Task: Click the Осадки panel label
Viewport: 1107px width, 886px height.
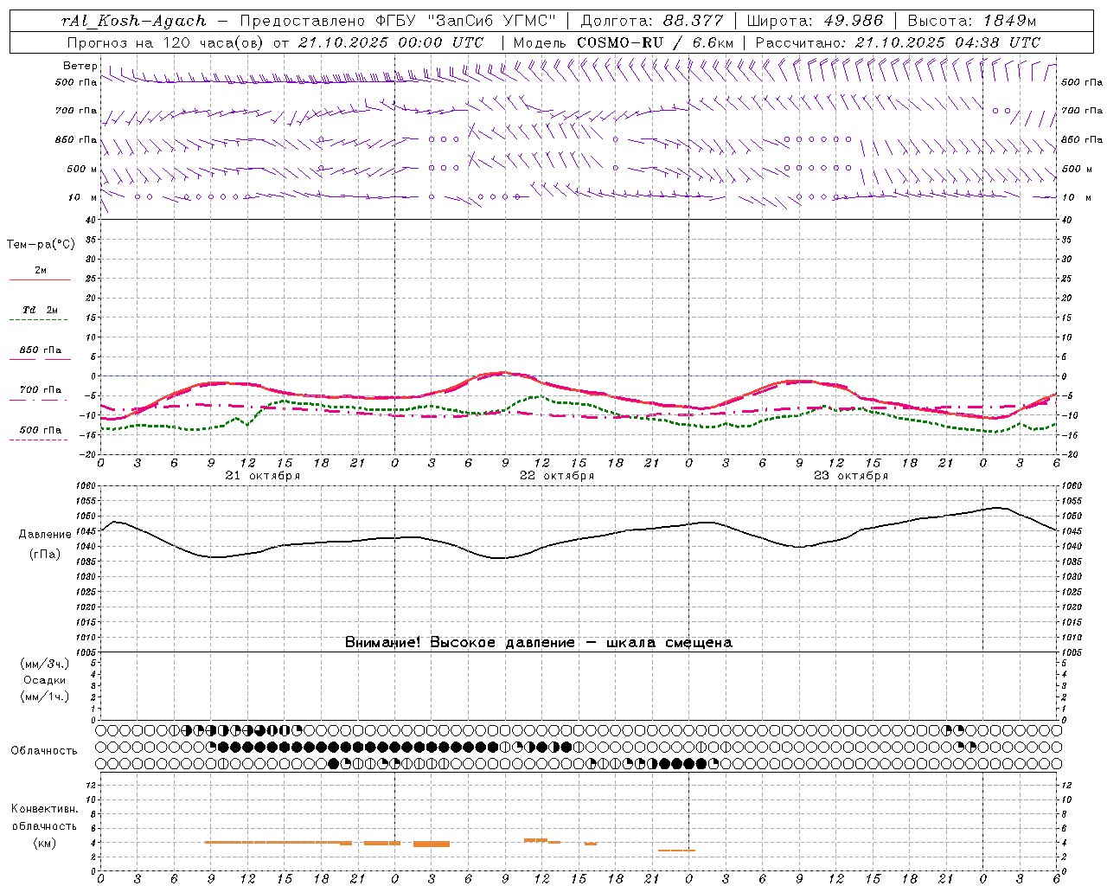Action: click(45, 680)
